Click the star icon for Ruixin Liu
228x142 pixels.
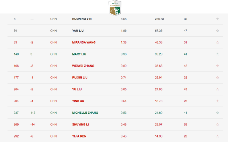point(217,77)
